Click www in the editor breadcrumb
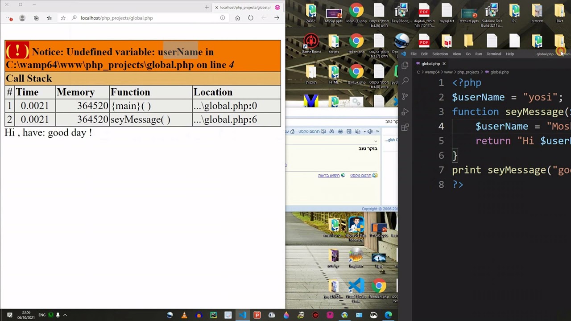The width and height of the screenshot is (571, 321). tap(448, 72)
